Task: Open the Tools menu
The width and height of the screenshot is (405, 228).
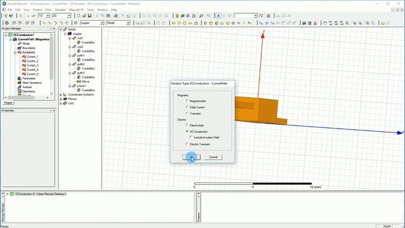Action: coord(90,10)
